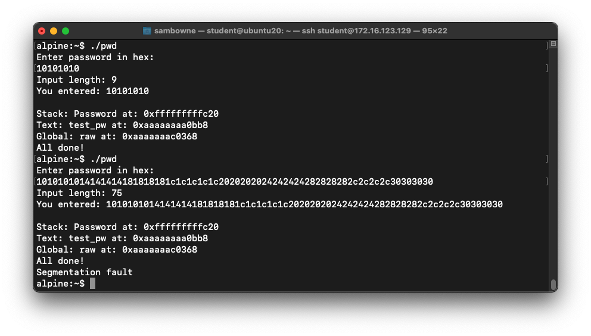Click the second "Text: test_pw at" line

[x=122, y=238]
